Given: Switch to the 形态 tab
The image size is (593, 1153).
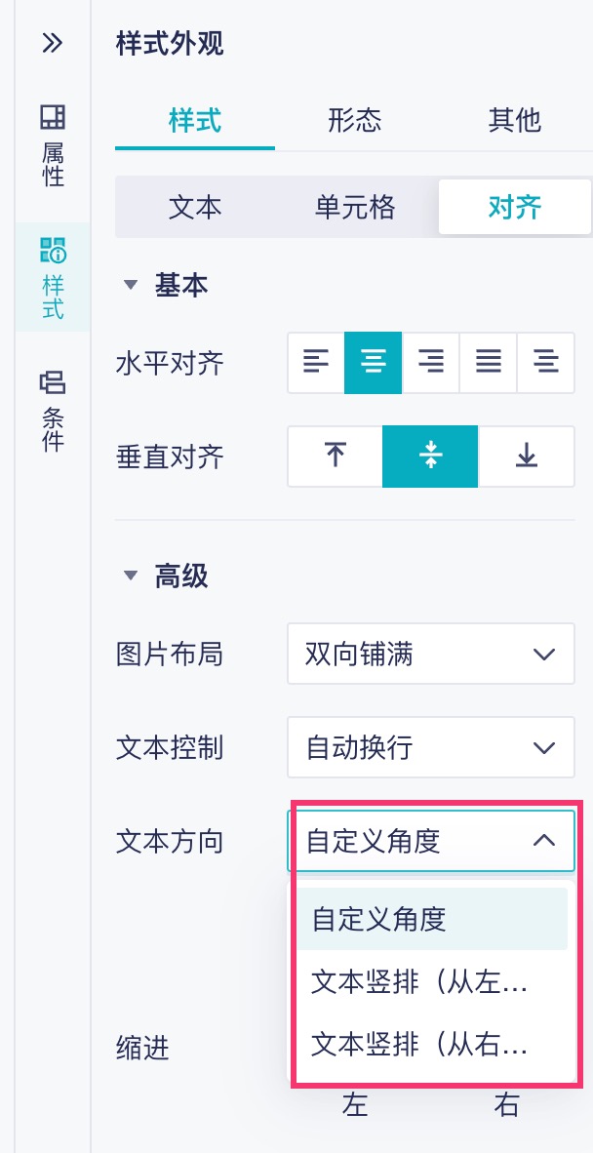Looking at the screenshot, I should pyautogui.click(x=355, y=121).
